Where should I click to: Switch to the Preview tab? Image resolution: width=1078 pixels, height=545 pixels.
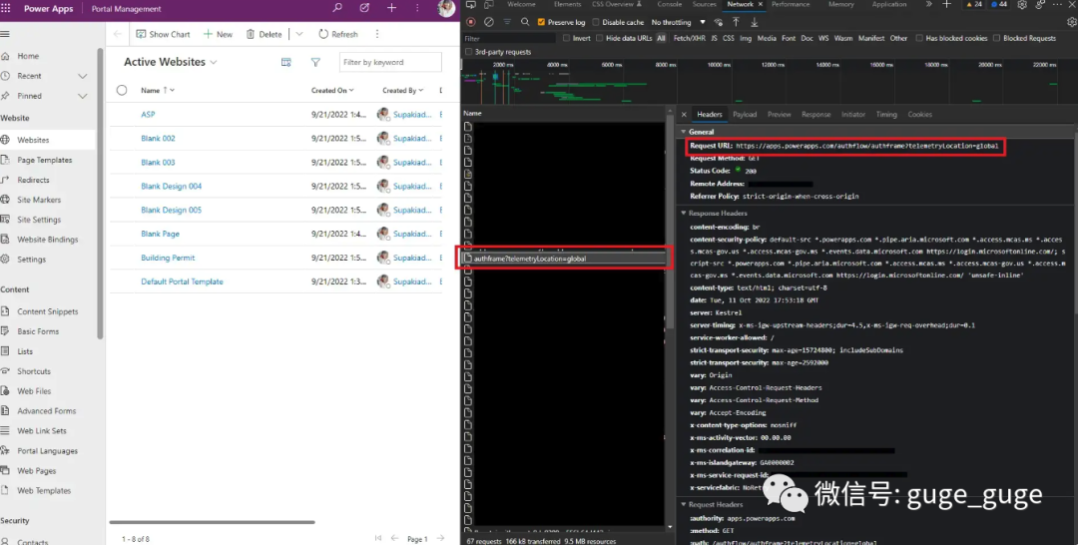779,114
